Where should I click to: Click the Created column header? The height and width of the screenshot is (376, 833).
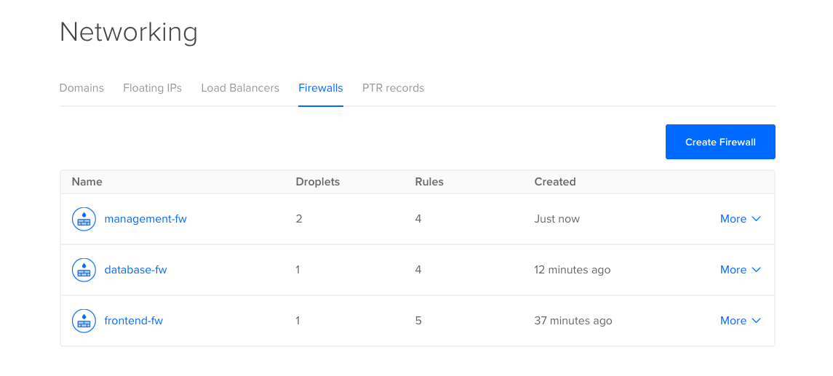(x=555, y=182)
